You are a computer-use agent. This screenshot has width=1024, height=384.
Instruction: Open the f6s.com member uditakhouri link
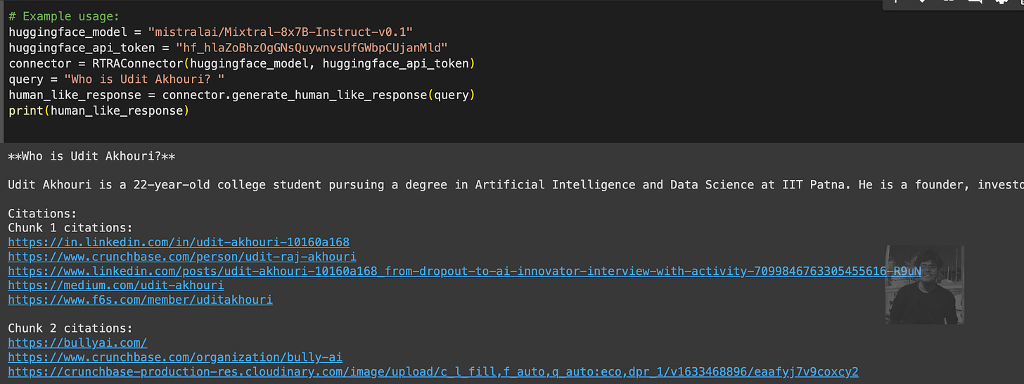pos(140,300)
